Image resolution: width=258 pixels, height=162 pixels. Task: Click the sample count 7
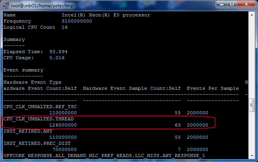tap(179, 149)
